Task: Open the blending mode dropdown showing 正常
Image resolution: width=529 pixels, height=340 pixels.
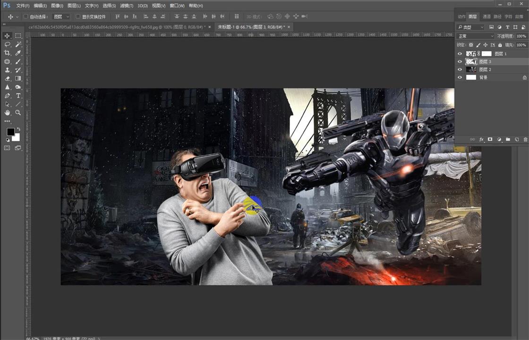Action: click(473, 36)
